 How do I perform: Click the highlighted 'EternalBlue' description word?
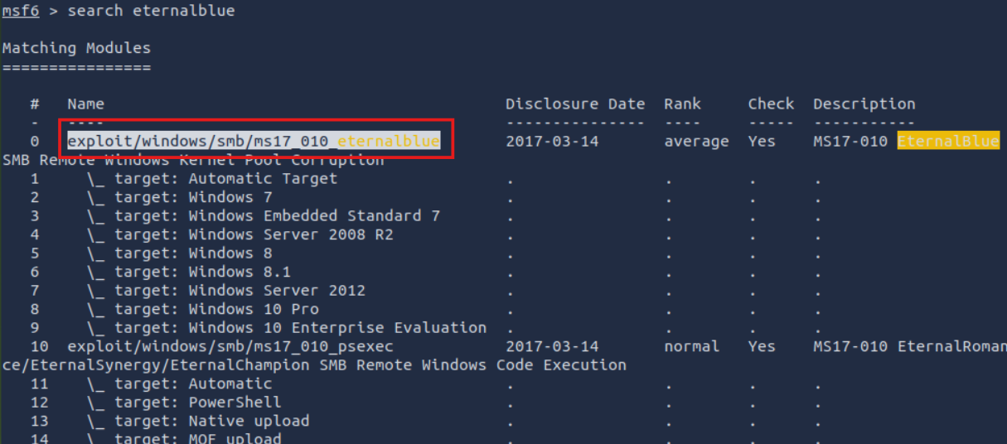(x=948, y=142)
